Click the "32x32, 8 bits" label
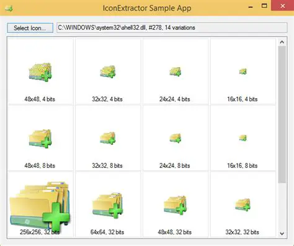 (x=107, y=166)
